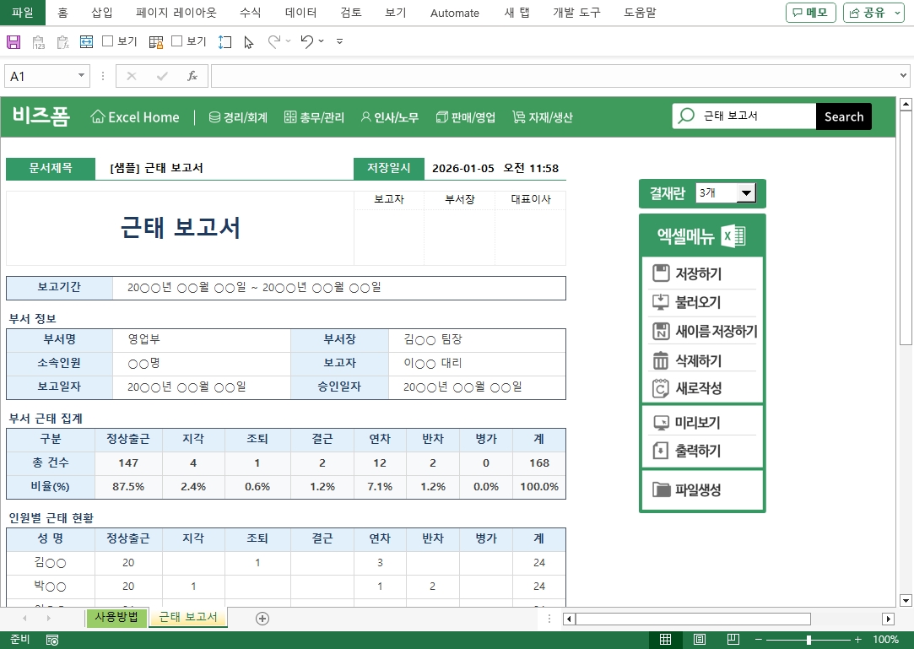Click the 저장하기 save icon in 엑셀메뉴

tap(661, 273)
